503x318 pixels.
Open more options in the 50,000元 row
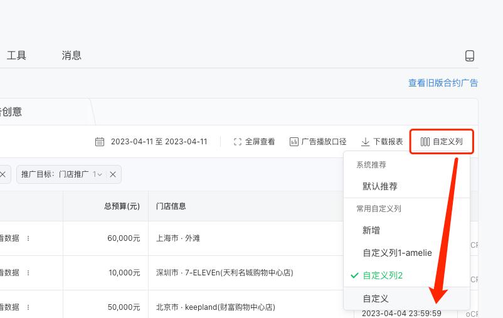click(28, 307)
